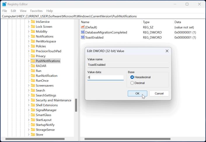This screenshot has height=142, width=206.
Task: Click the Registry Editor app icon in title bar
Action: tap(4, 4)
